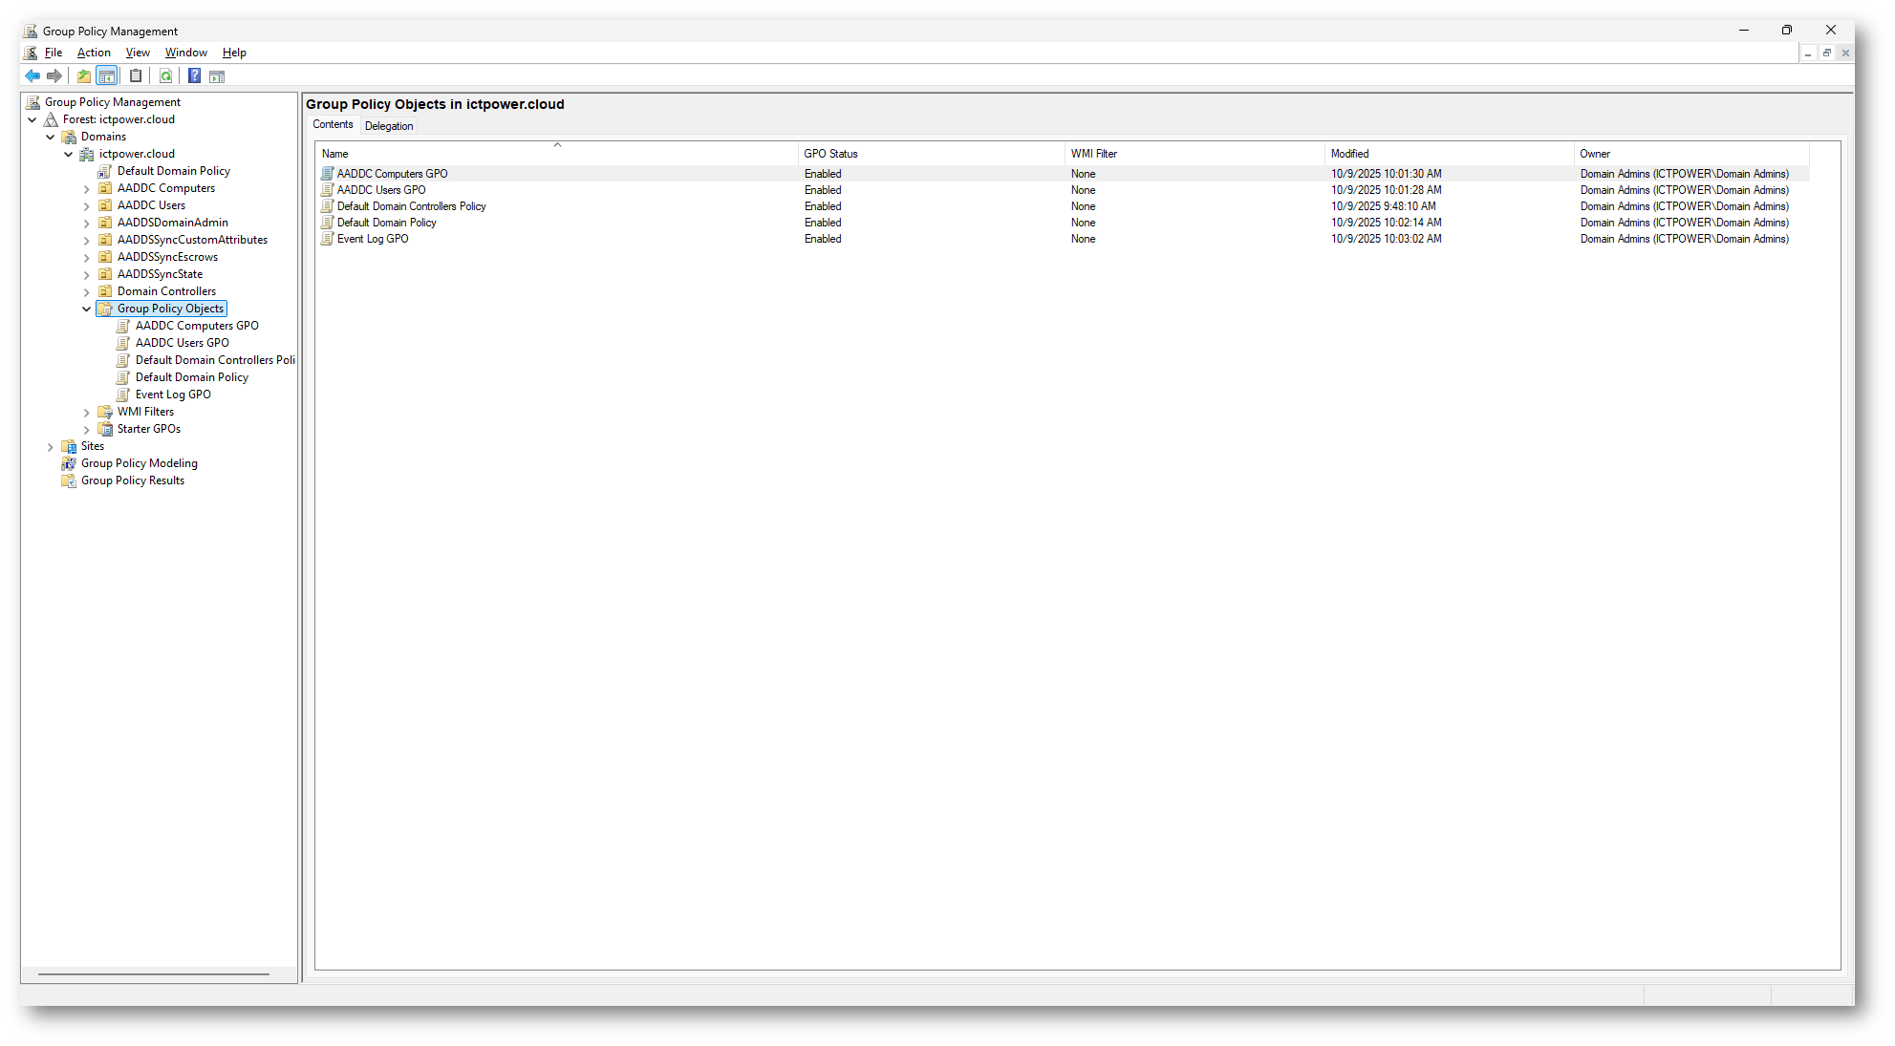
Task: Click the Up one level folder icon
Action: 84,76
